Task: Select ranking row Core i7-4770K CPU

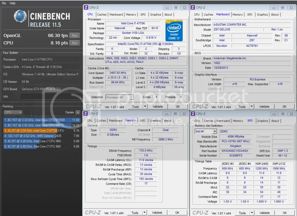Action: coord(42,130)
